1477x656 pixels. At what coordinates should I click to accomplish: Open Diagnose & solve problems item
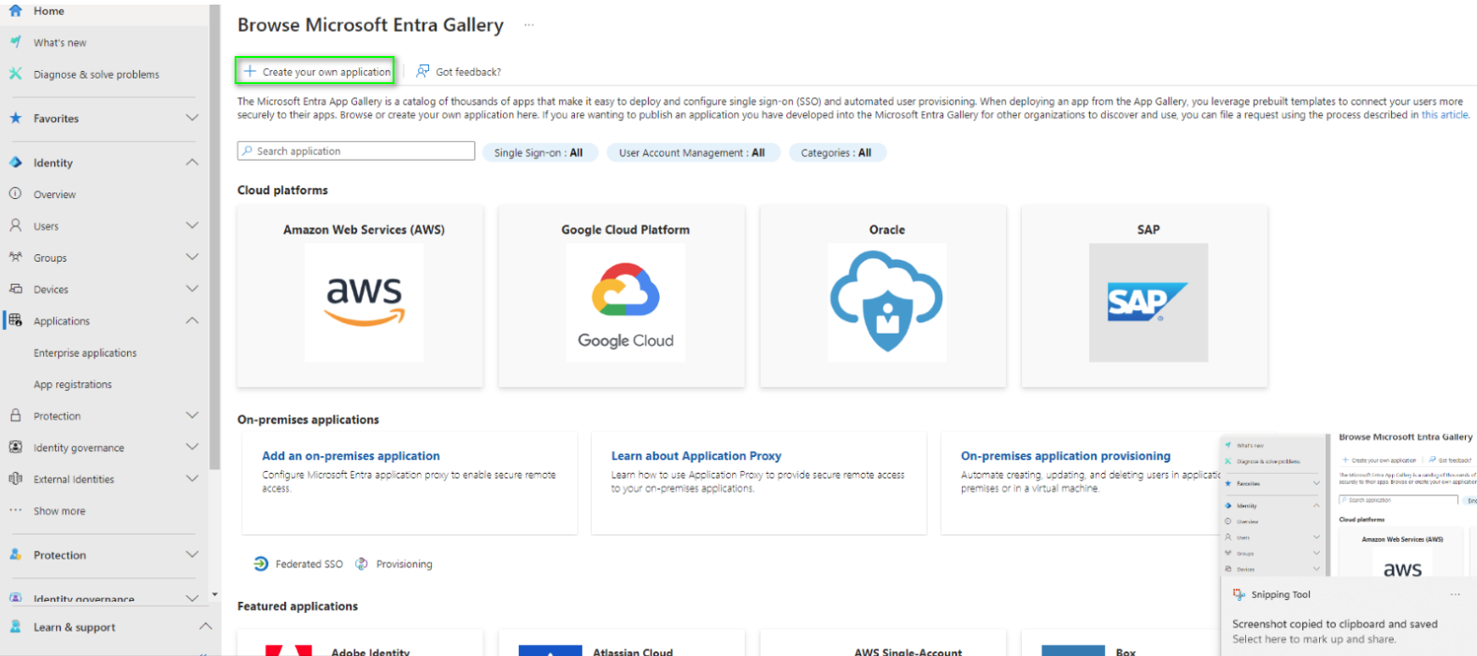pos(103,74)
